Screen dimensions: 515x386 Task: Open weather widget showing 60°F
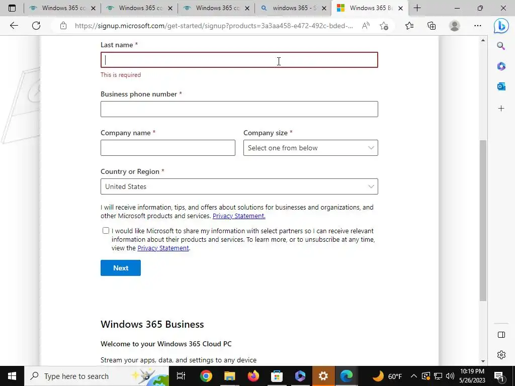388,376
